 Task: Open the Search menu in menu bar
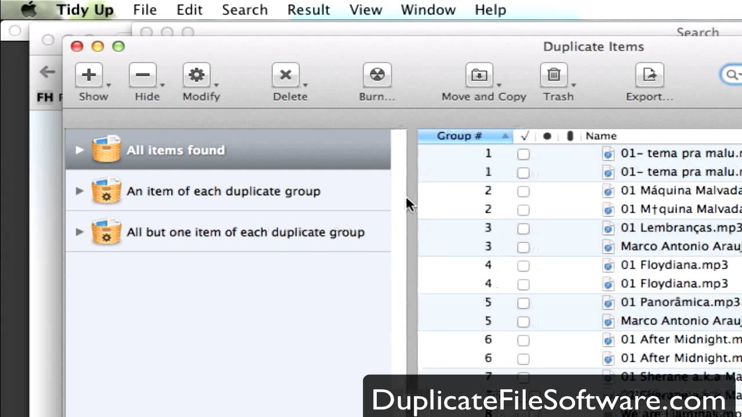[x=245, y=9]
